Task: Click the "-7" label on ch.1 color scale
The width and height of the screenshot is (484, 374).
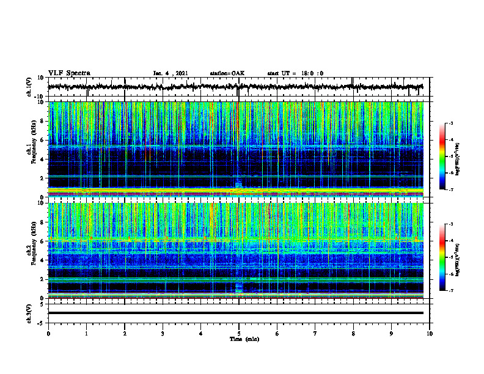Action: pyautogui.click(x=451, y=189)
